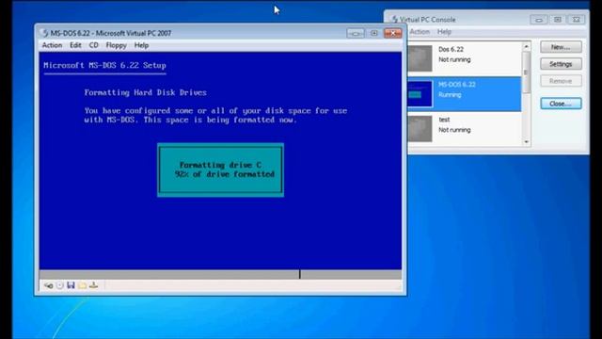Click the New... button in Console

561,47
